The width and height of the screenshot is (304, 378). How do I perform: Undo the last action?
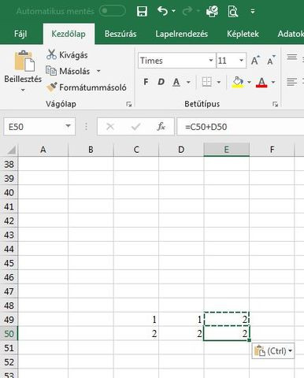coord(162,11)
